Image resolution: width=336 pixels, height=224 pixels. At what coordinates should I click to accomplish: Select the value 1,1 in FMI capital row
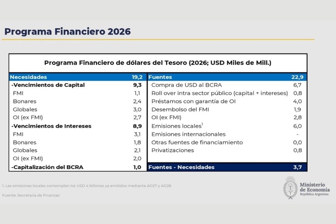click(x=137, y=93)
